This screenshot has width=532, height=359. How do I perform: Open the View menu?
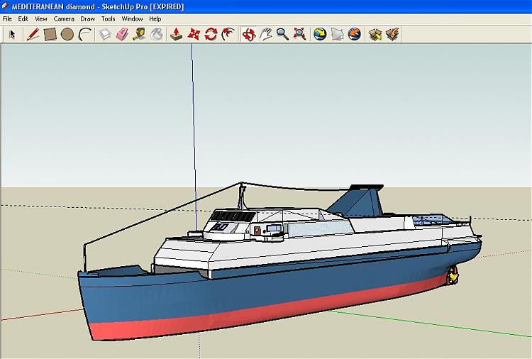[x=41, y=19]
